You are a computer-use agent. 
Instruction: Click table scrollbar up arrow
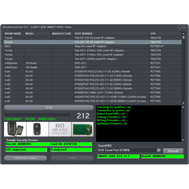click(x=184, y=34)
